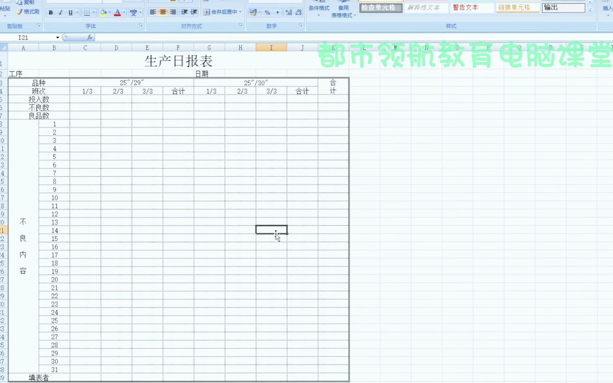The height and width of the screenshot is (383, 613).
Task: Select the 25″/29″ header cell
Action: (132, 83)
